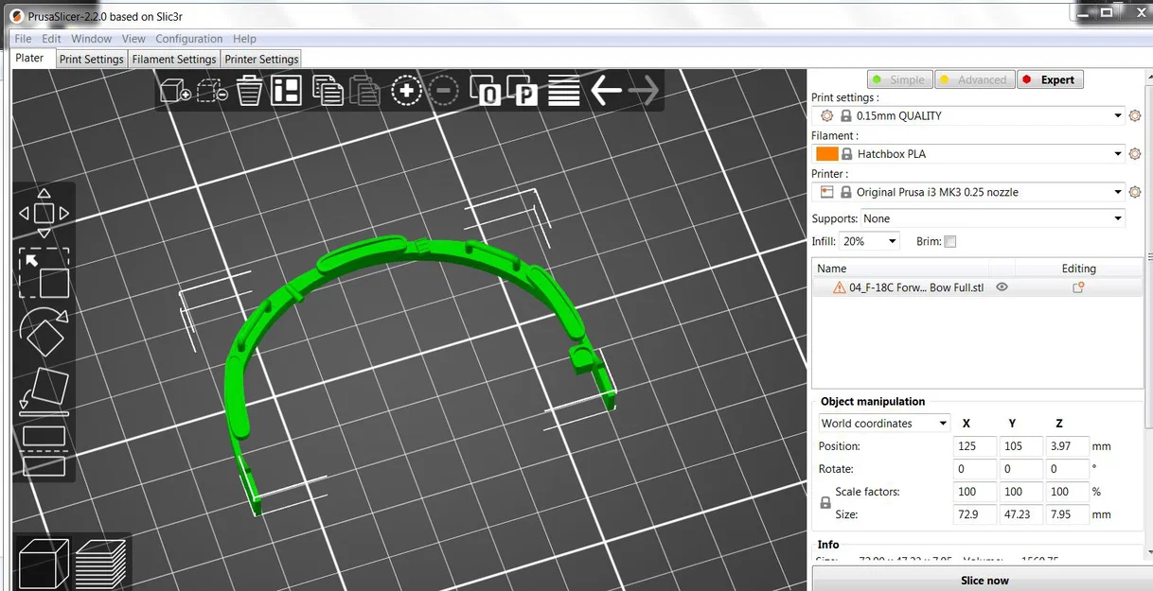Switch to the Print Settings tab
Screen dimensions: 1153x591
coord(91,59)
